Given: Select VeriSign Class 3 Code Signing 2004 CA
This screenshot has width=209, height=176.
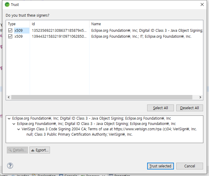Looking at the screenshot, I should click(x=109, y=129).
